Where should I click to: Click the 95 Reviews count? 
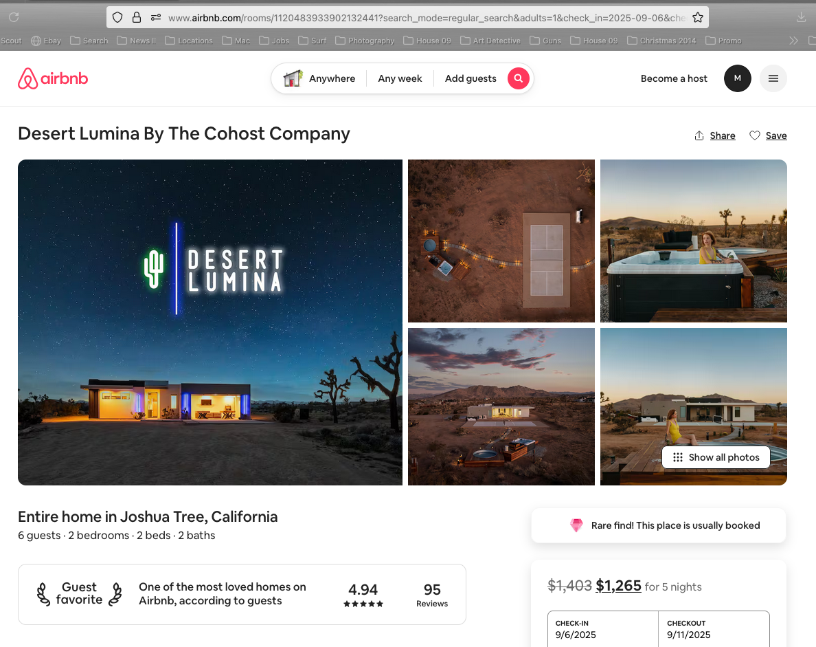click(432, 594)
